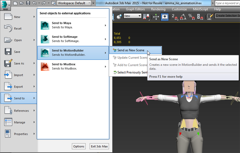The image size is (240, 153).
Task: Click the Select and Manipulate crosshair icon
Action: click(156, 17)
